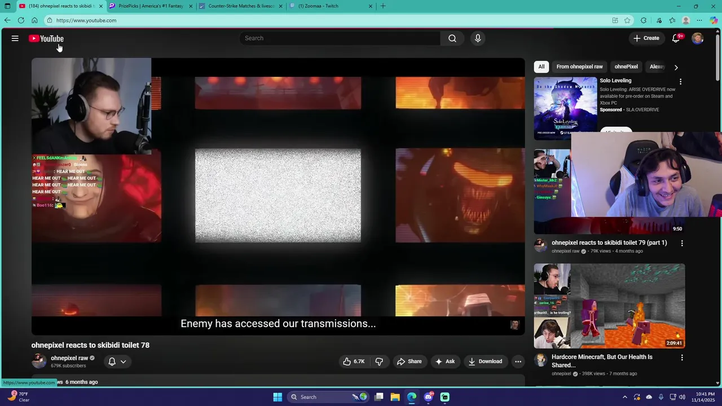Viewport: 722px width, 406px height.
Task: Open the ohnepixel raw channel name link
Action: (69, 358)
